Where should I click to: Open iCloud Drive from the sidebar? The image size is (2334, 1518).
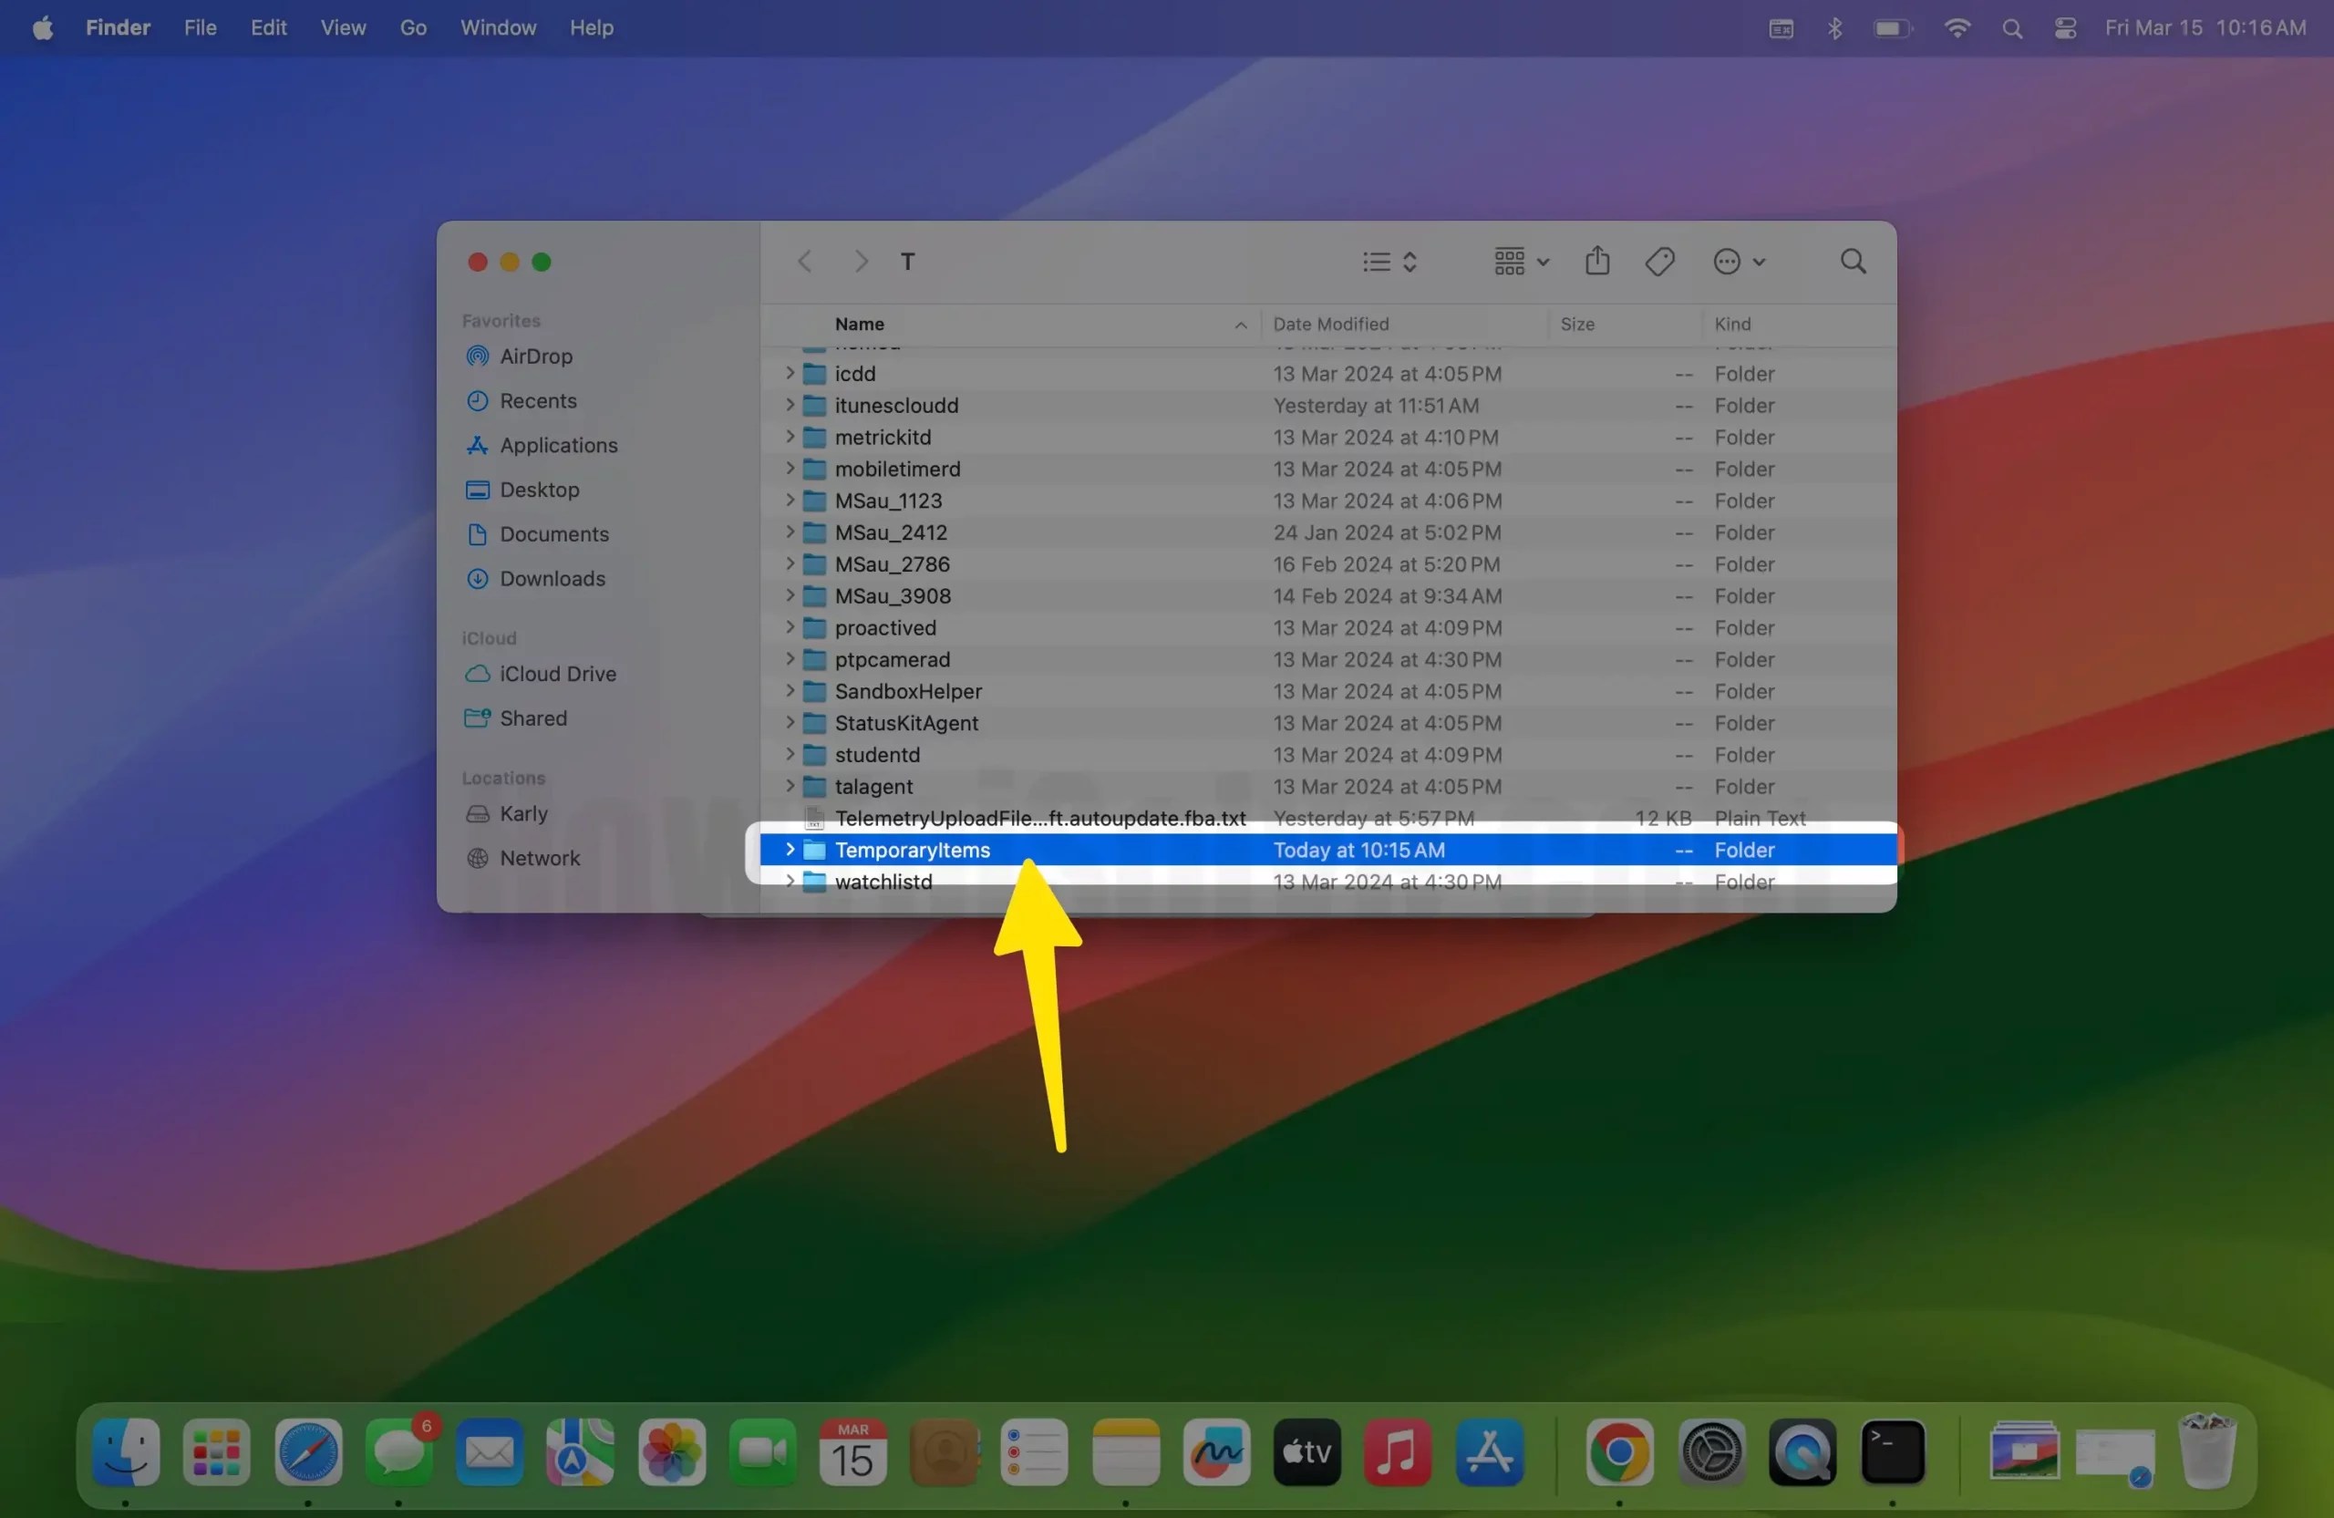tap(558, 674)
